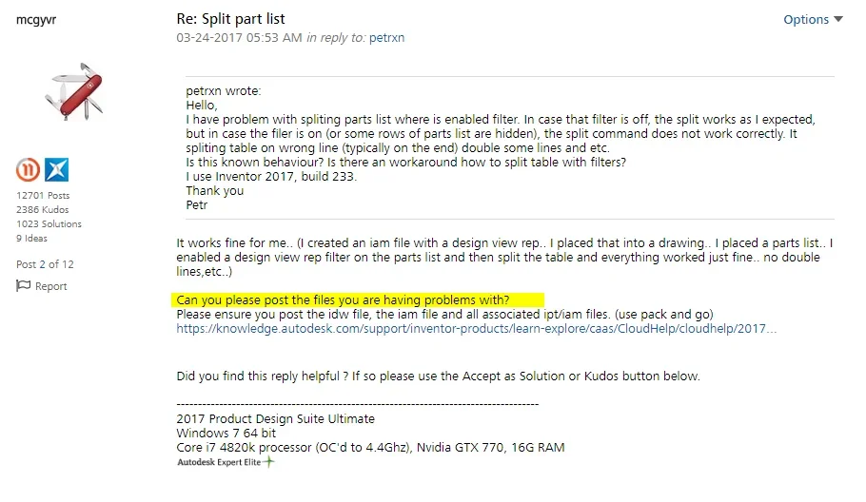Click the 'Re: Split part list' title
Image resolution: width=866 pixels, height=502 pixels.
(230, 19)
